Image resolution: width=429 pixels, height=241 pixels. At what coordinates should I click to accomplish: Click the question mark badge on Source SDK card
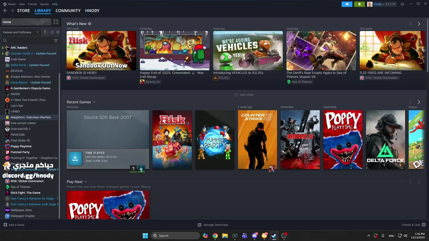[133, 169]
